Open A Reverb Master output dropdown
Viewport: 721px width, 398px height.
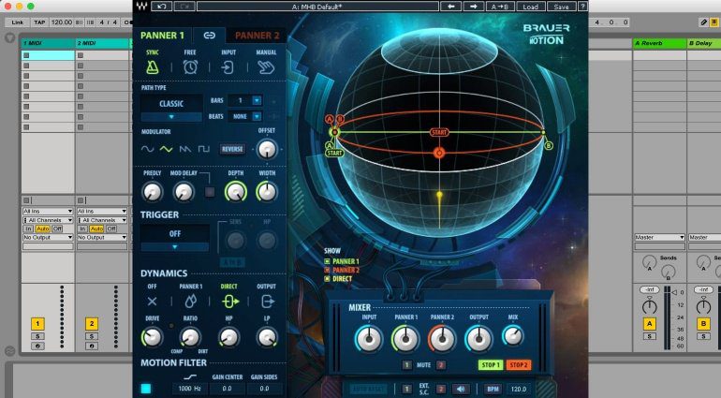(x=660, y=238)
